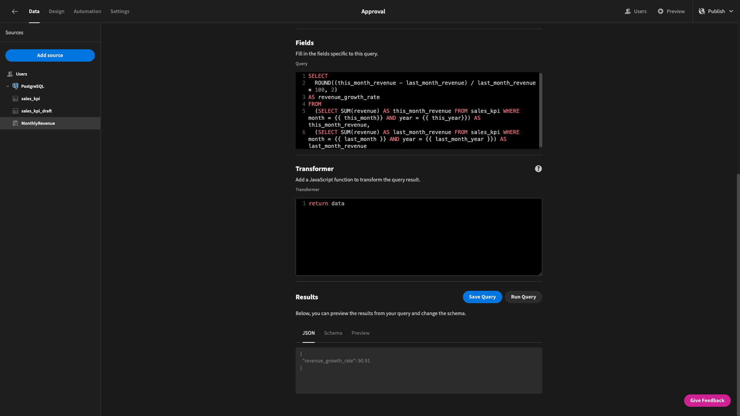Screen dimensions: 740x416
Task: Click the back arrow icon
Action: pos(15,12)
